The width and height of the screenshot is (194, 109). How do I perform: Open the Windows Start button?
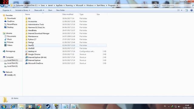[4, 106]
